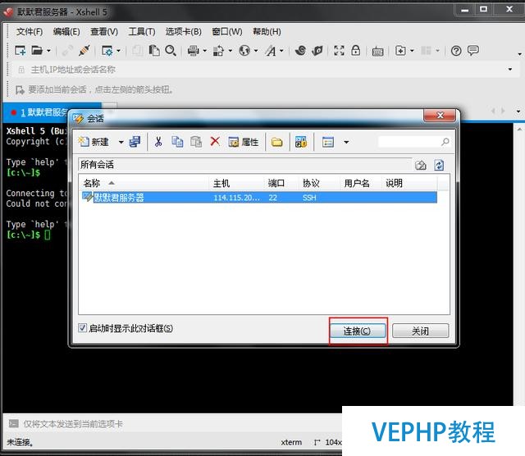The width and height of the screenshot is (525, 456).
Task: Open the 编辑(E) menu
Action: [66, 31]
